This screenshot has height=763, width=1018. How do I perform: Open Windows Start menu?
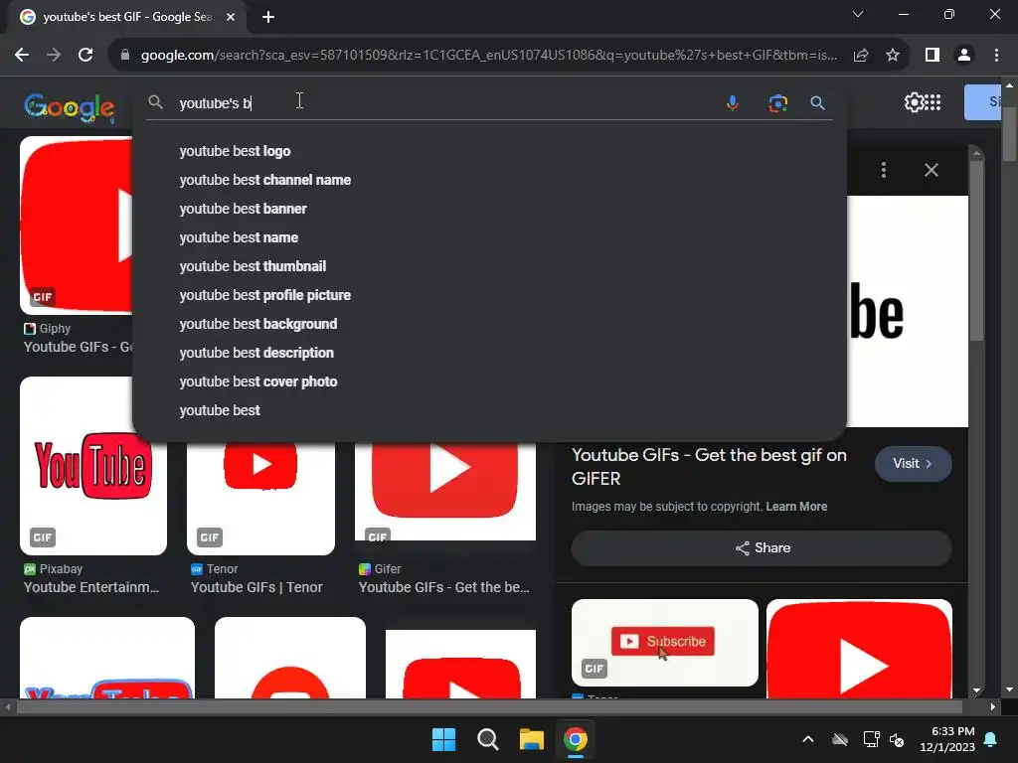(444, 739)
